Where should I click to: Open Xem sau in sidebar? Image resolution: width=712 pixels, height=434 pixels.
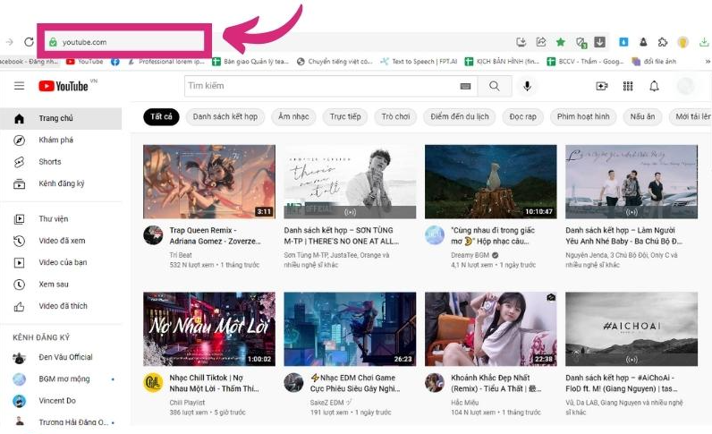61,285
